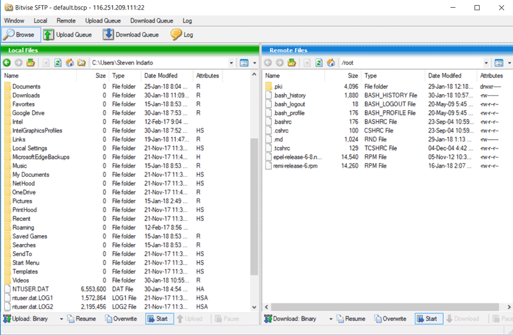The image size is (513, 335).
Task: Select Google Drive folder in Local Files
Action: [28, 113]
